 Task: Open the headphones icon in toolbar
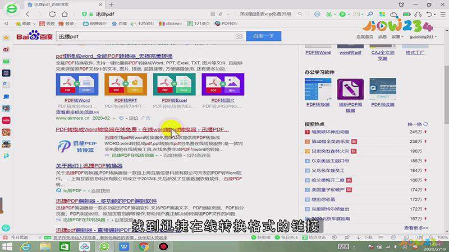(418, 14)
